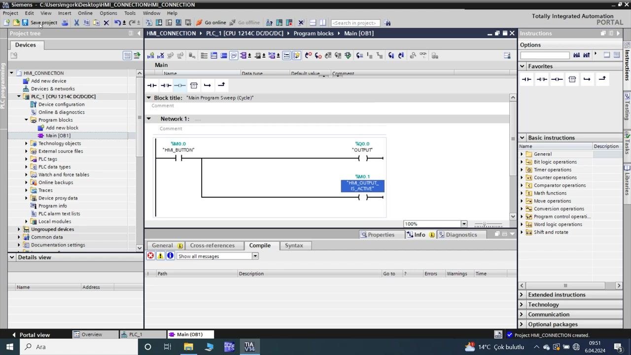
Task: Click the Windows Start button
Action: click(x=10, y=347)
